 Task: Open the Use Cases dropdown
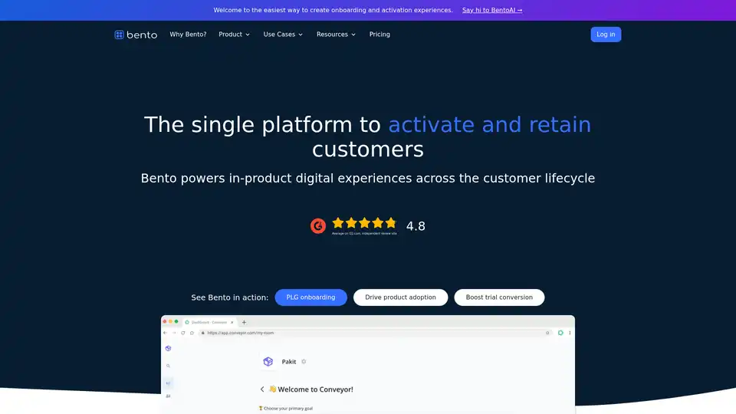[x=283, y=34]
